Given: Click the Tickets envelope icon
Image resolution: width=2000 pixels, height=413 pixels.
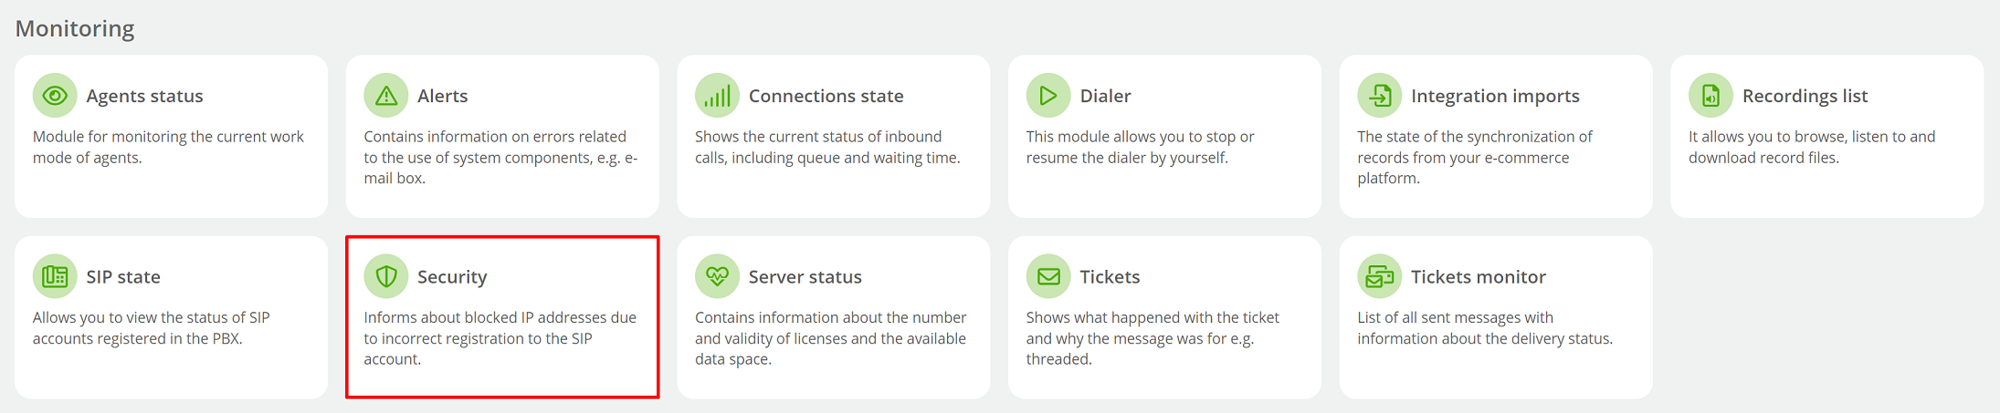Looking at the screenshot, I should (x=1048, y=276).
